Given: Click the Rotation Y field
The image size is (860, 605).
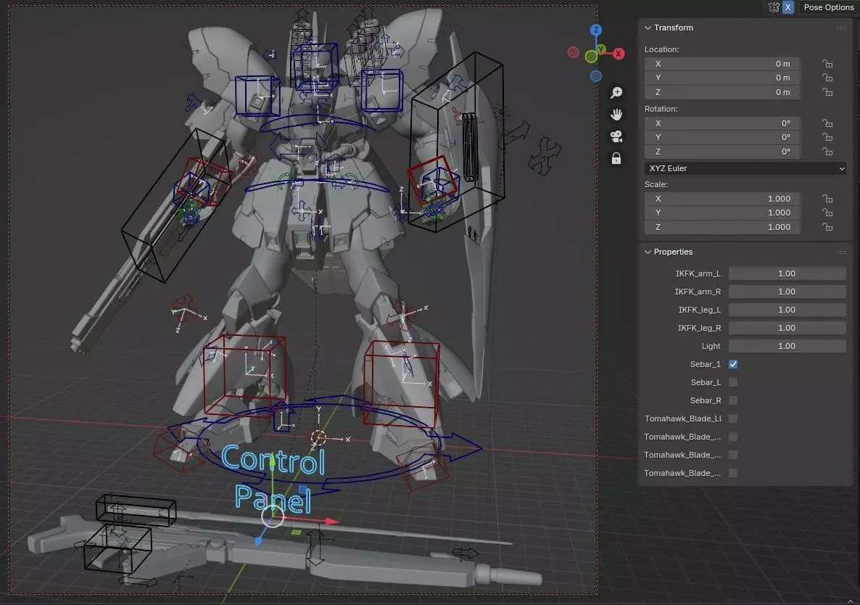Looking at the screenshot, I should (722, 137).
